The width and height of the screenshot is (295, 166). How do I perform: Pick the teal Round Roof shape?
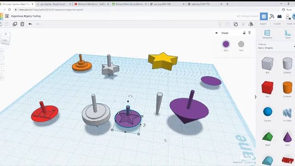click(x=267, y=160)
